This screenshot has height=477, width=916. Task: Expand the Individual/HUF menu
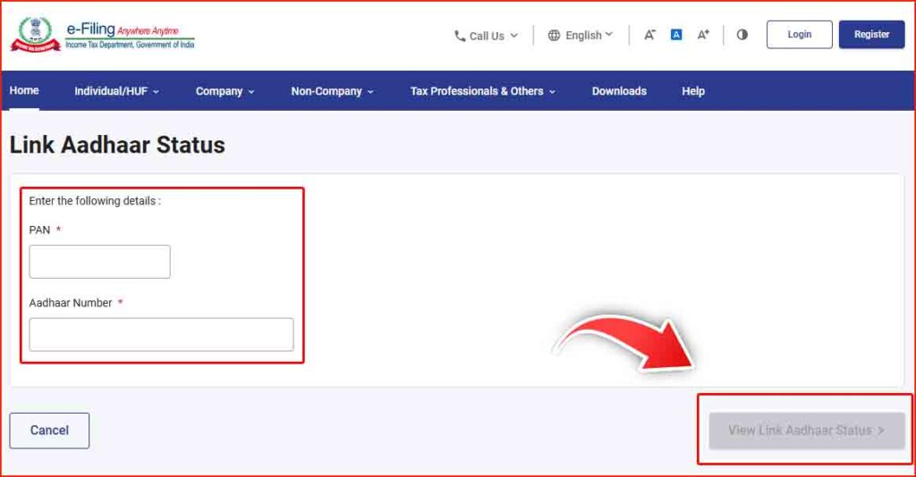pyautogui.click(x=116, y=91)
